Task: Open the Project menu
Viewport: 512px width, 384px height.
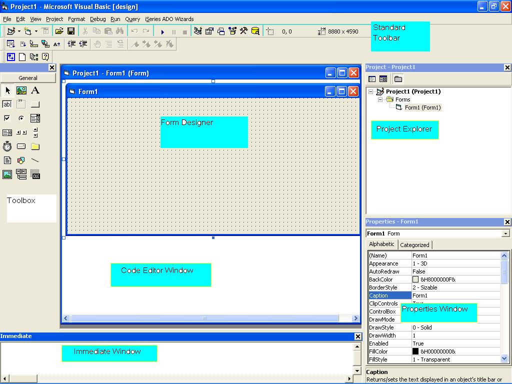Action: click(54, 19)
